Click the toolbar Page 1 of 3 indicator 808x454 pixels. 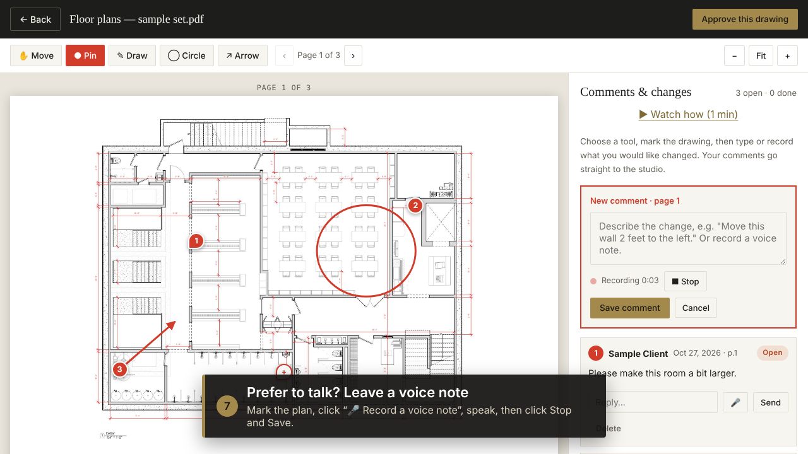click(319, 55)
